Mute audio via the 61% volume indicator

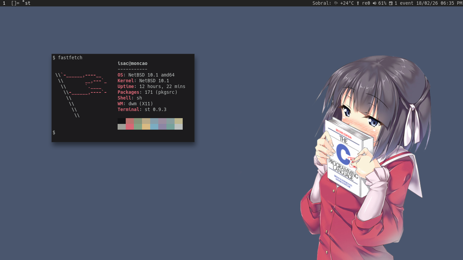tap(383, 3)
